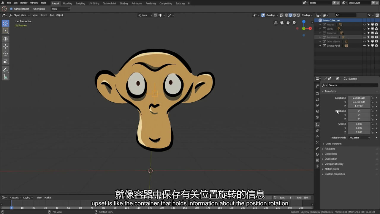Image resolution: width=380 pixels, height=214 pixels.
Task: Switch to the UV Editing workspace tab
Action: pos(94,3)
